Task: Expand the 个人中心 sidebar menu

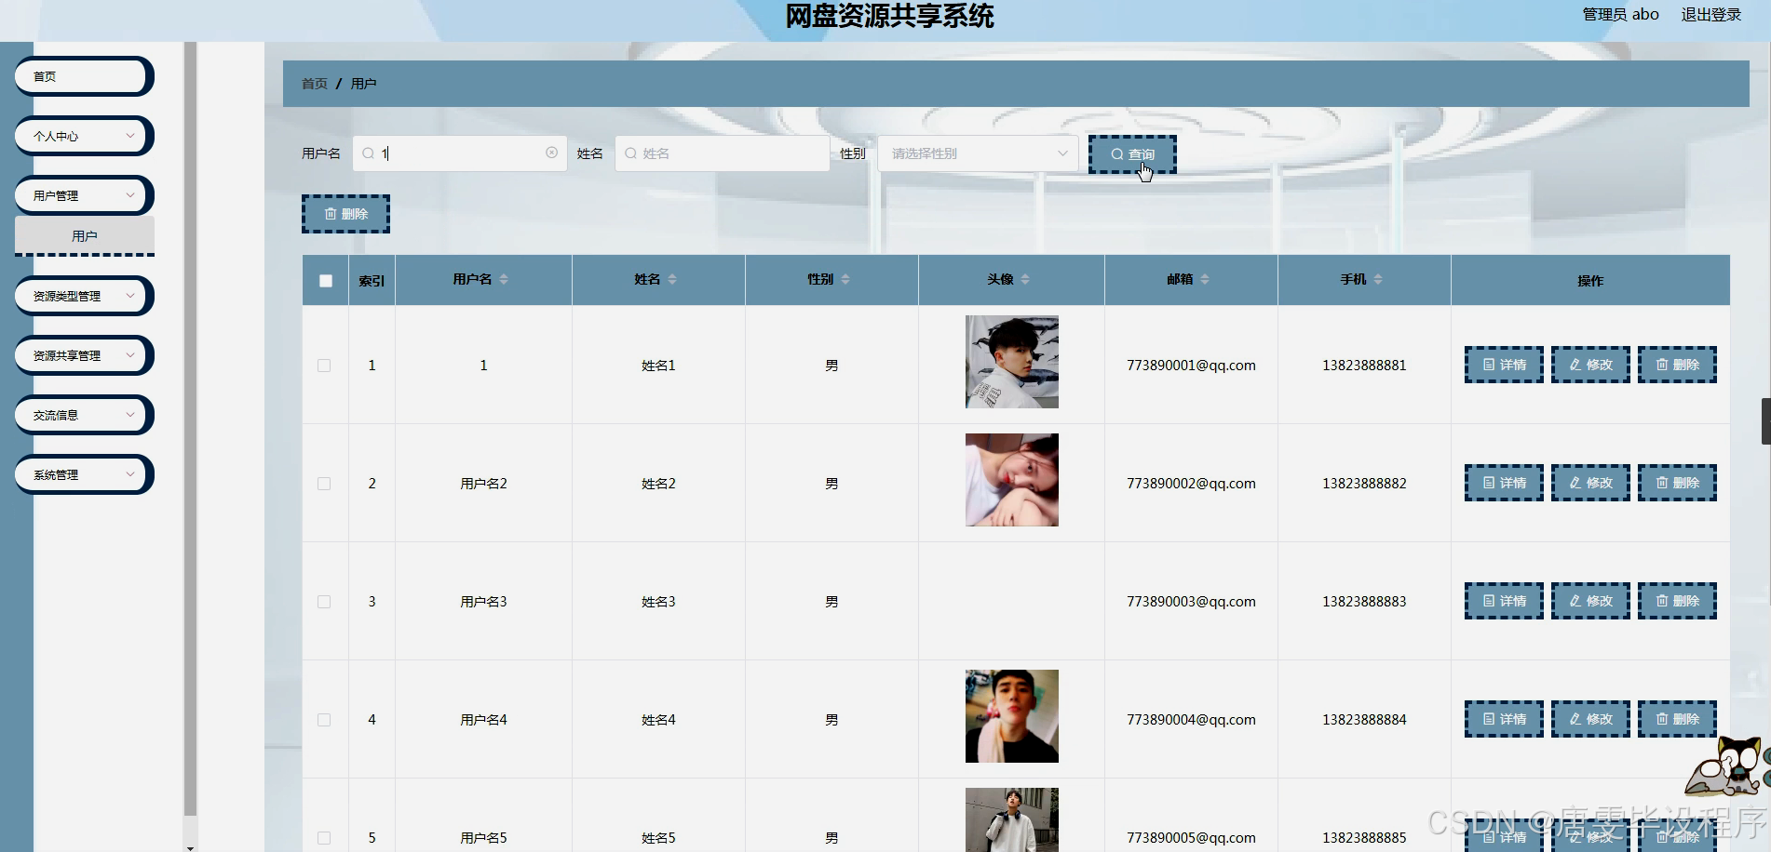Action: 84,136
